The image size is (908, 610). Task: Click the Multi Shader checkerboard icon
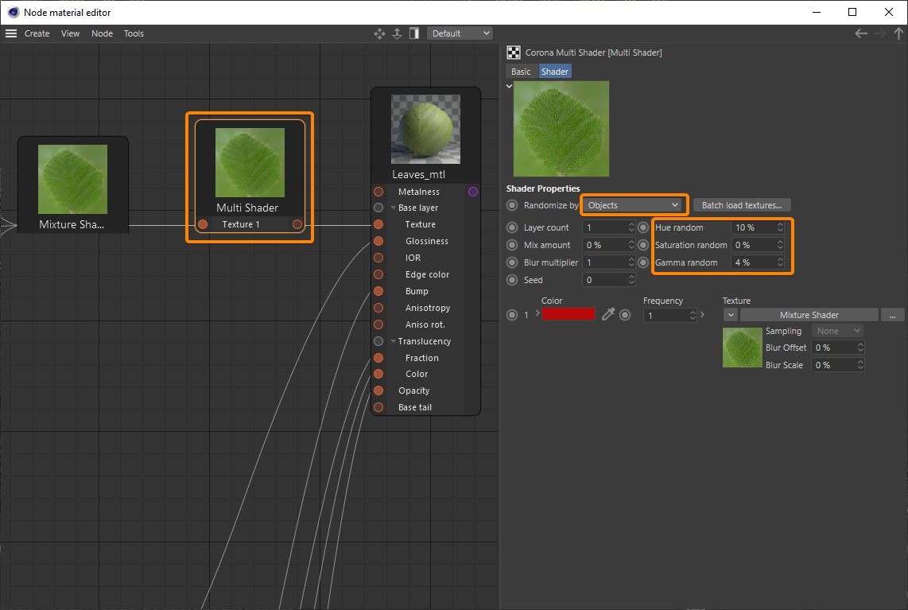point(514,52)
